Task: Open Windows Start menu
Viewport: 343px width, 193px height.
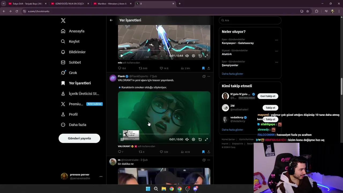Action: point(148,189)
